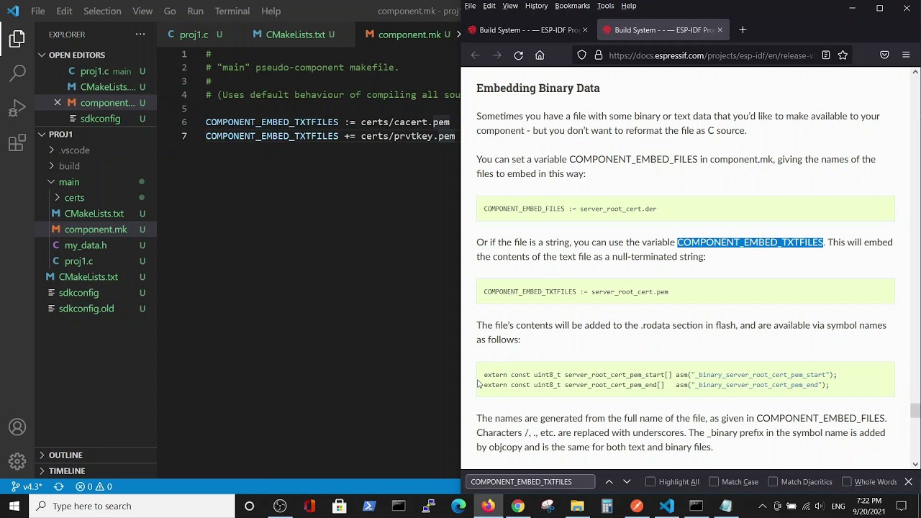The image size is (921, 518).
Task: Open the Accounts icon in VS Code
Action: coord(17,428)
